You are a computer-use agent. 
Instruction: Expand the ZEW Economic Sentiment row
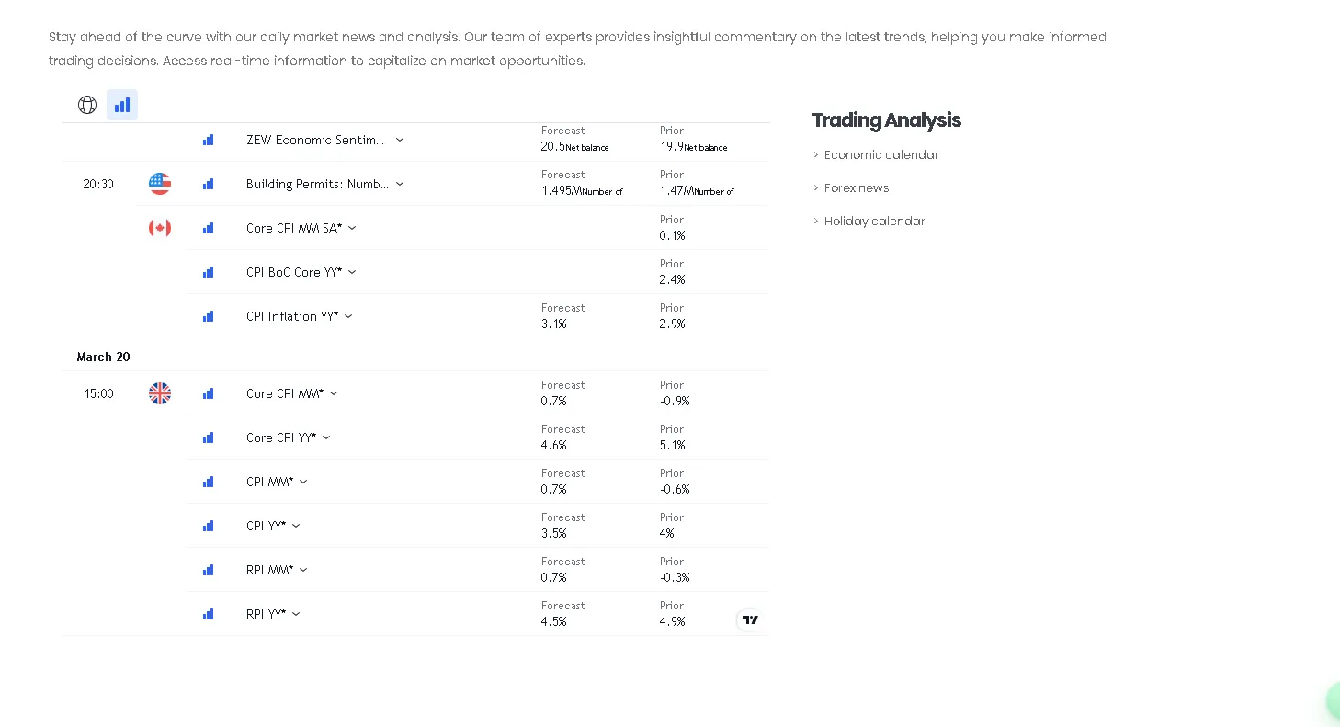pos(400,140)
